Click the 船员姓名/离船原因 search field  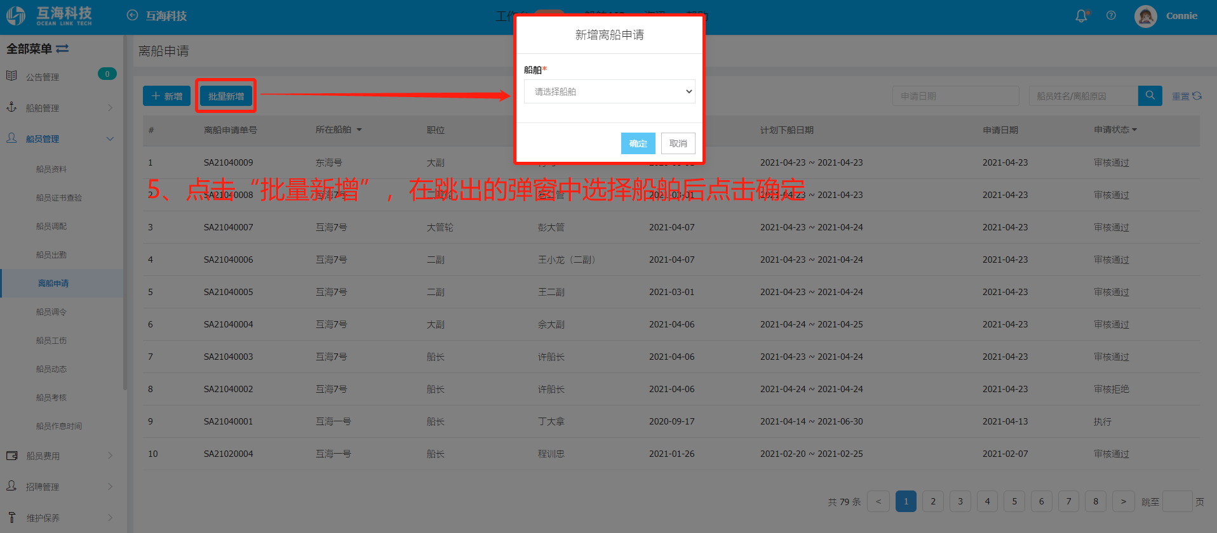[1084, 96]
